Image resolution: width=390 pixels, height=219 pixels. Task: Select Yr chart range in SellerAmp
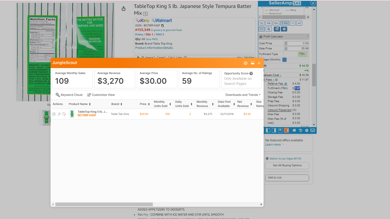point(293,23)
